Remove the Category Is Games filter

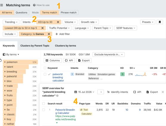pyautogui.click(x=49, y=34)
